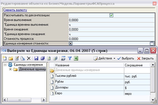158x105 pixels.
Task: Close the Редактирование объекта window
Action: pos(154,4)
